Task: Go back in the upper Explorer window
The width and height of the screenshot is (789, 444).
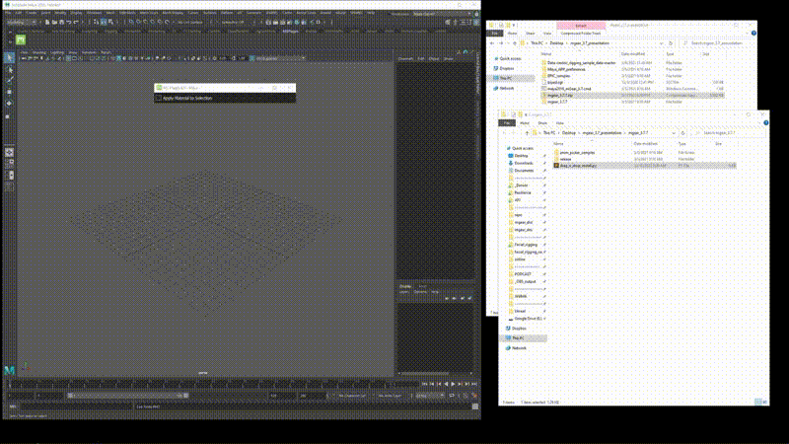Action: [x=492, y=43]
